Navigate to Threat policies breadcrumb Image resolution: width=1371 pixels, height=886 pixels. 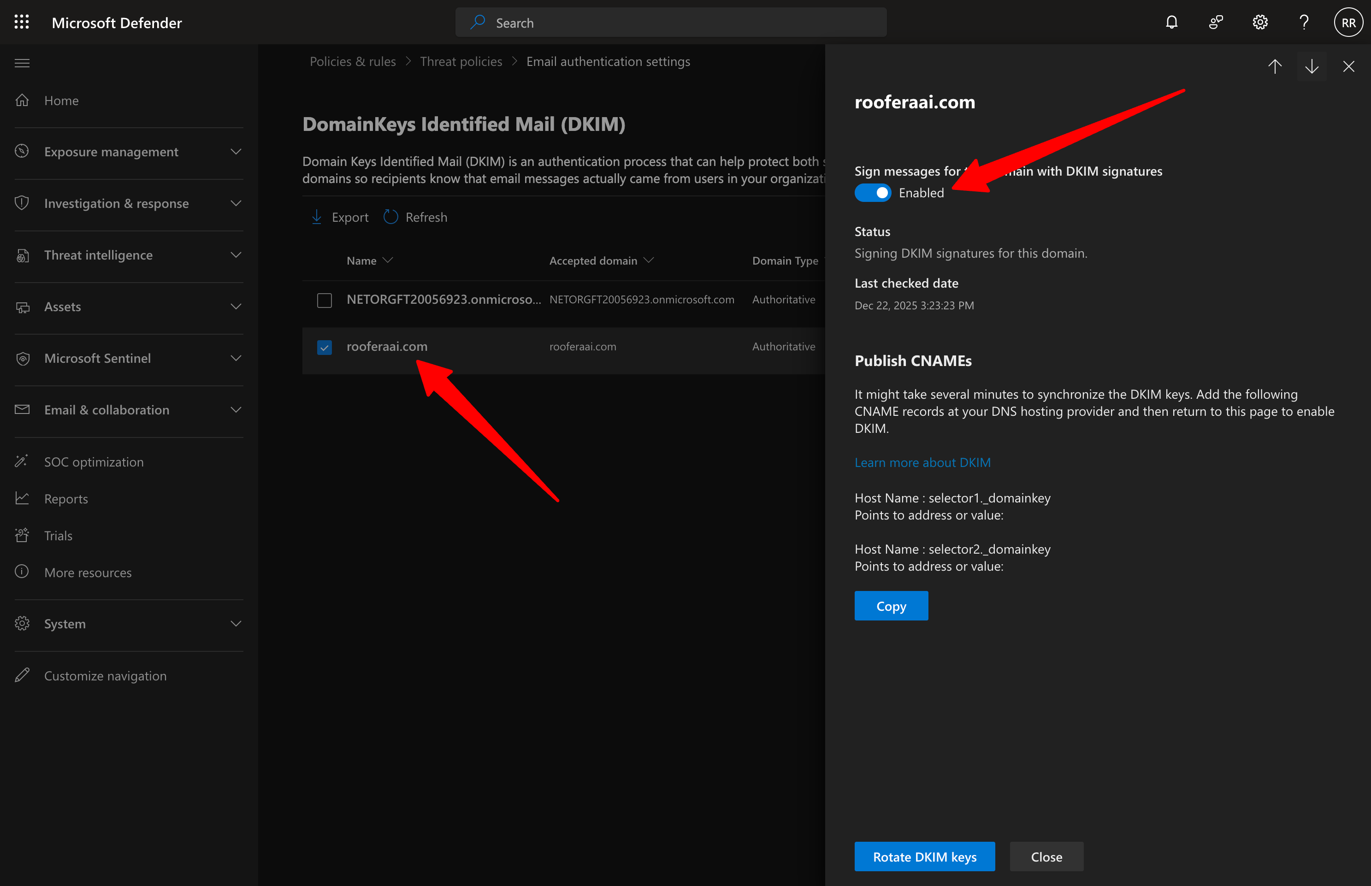click(x=460, y=61)
